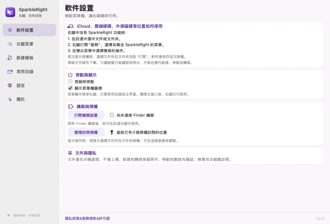
Task: Click the list icon beside 右鍵菜單
Action: pyautogui.click(x=10, y=44)
